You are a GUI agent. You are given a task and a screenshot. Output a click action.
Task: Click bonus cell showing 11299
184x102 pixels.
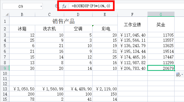coord(161,62)
